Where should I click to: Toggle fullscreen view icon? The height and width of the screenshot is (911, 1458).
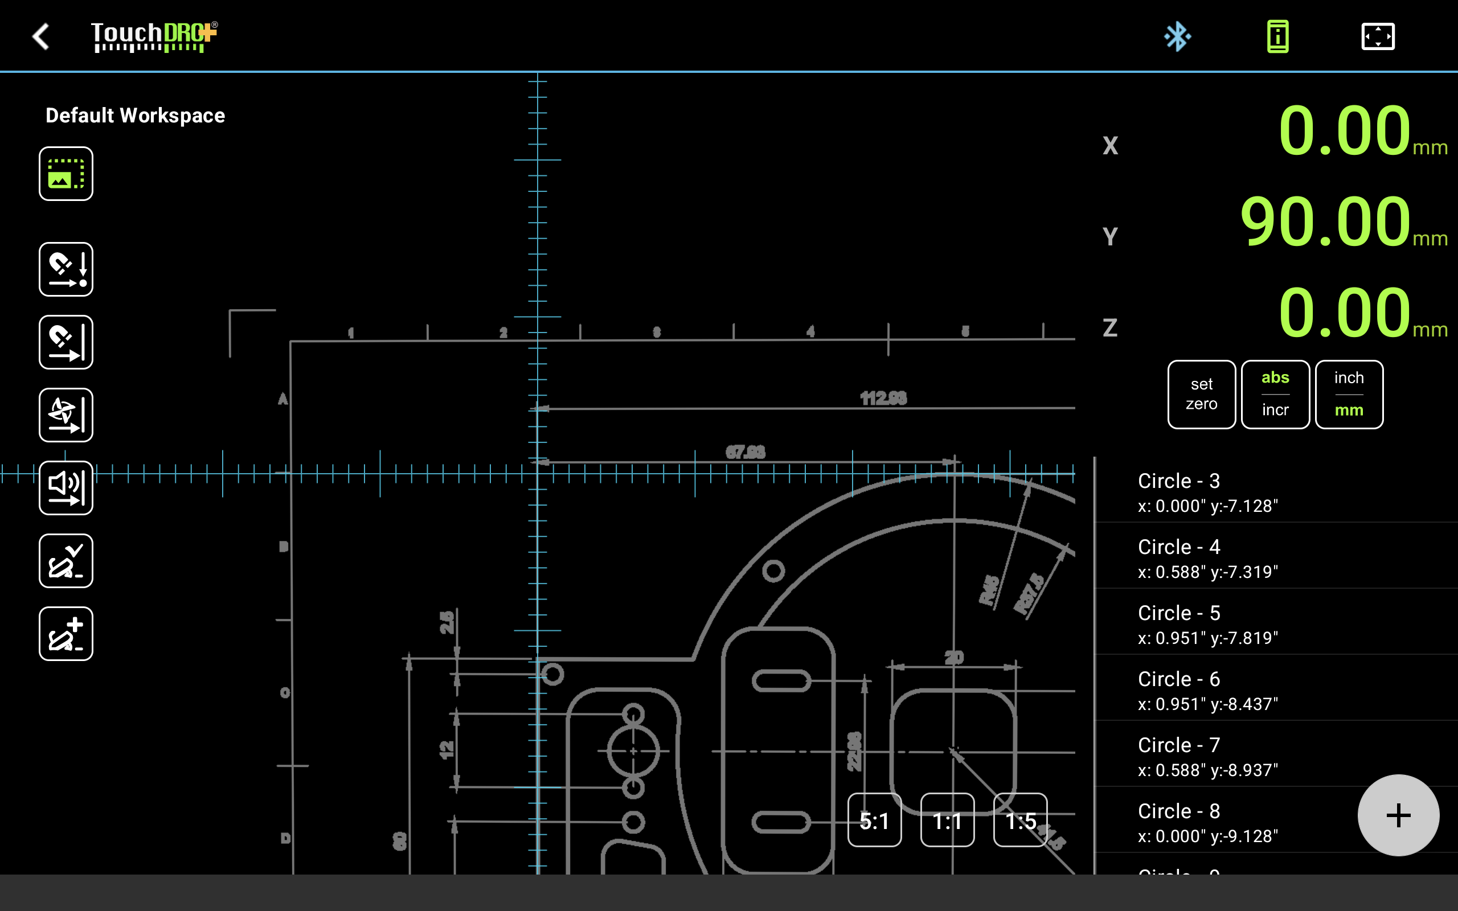[1377, 36]
